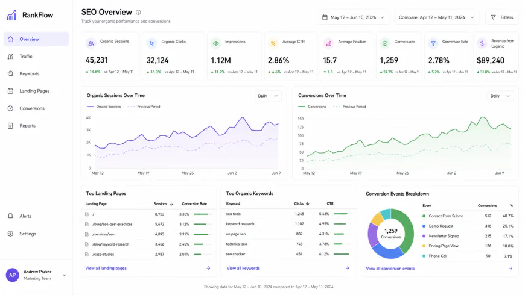Screen dimensions: 525x295
Task: Click the Organic Clicks cursor icon
Action: 151,43
